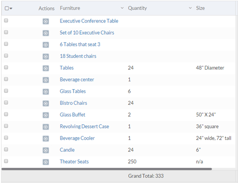238x183 pixels.
Task: Tick the Revolving Dessert Case checkbox
Action: pos(6,126)
